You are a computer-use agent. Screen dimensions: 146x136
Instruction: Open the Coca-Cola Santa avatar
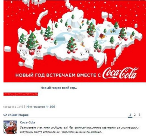(10, 127)
